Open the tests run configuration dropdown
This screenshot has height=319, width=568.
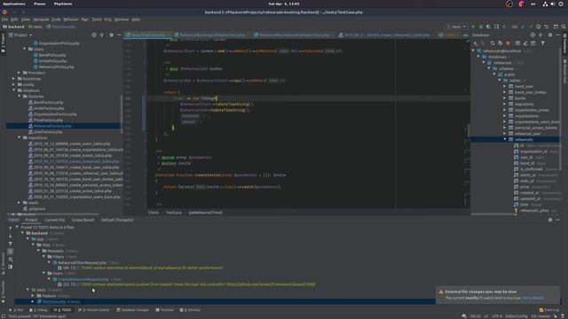456,27
